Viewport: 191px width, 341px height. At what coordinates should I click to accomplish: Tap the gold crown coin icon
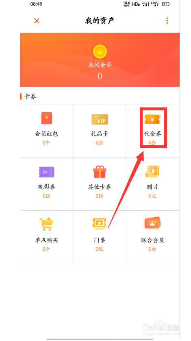coord(100,52)
